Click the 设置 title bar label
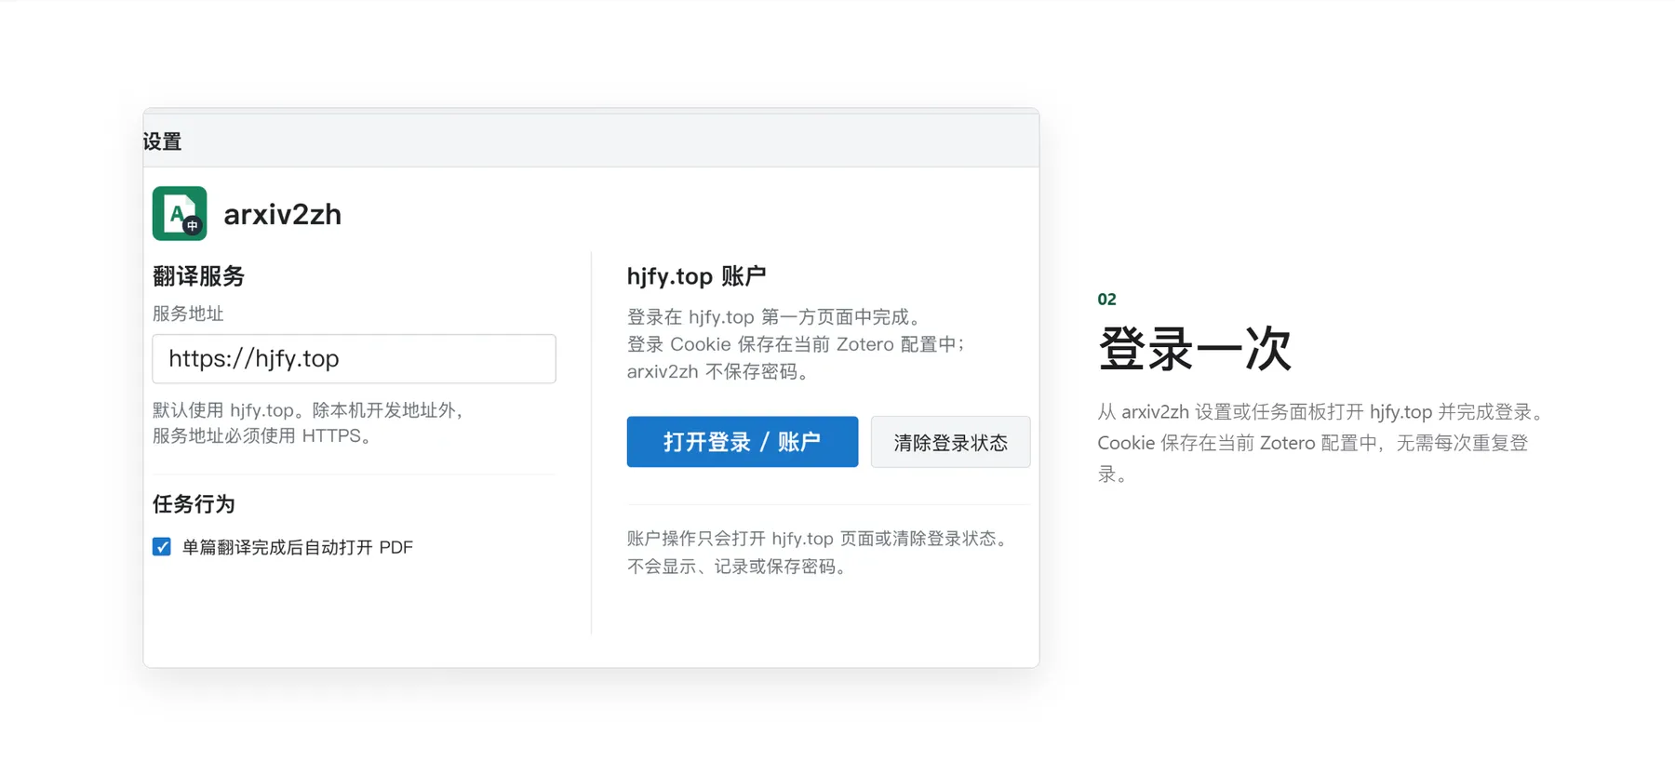This screenshot has width=1675, height=775. 162,141
